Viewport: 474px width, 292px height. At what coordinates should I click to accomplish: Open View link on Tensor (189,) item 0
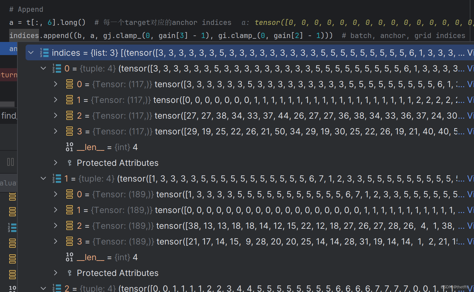coord(470,194)
